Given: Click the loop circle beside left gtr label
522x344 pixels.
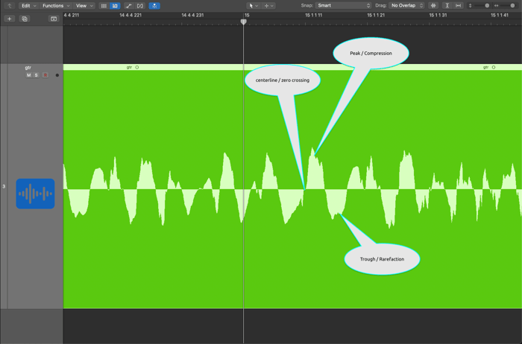Looking at the screenshot, I should tap(136, 67).
